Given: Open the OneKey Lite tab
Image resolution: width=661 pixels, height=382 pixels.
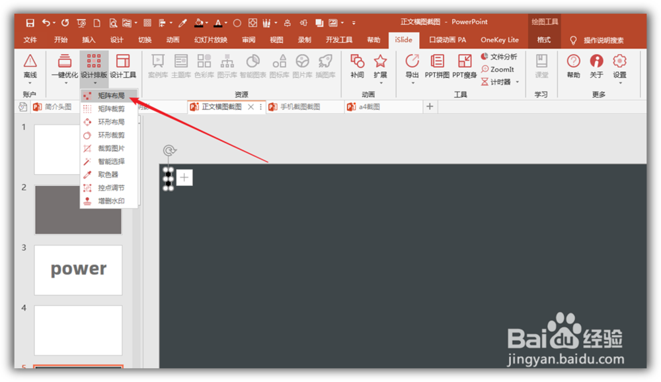Looking at the screenshot, I should 500,40.
